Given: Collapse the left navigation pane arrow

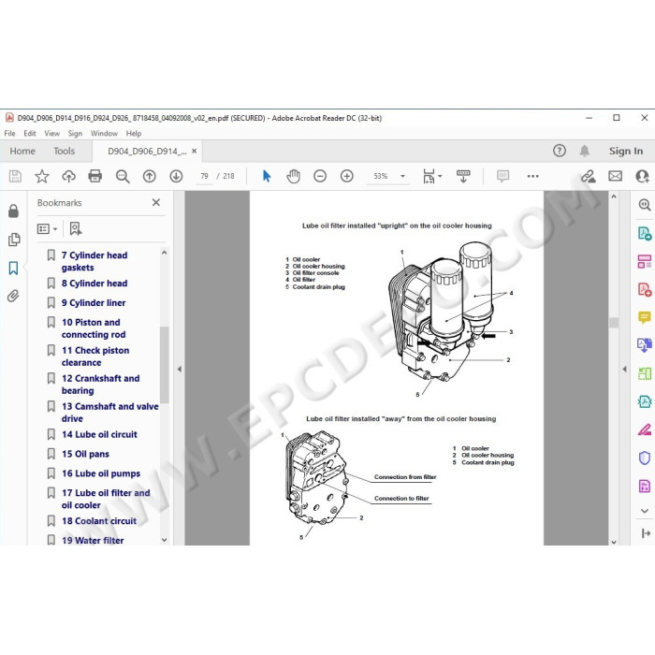Looking at the screenshot, I should (180, 369).
